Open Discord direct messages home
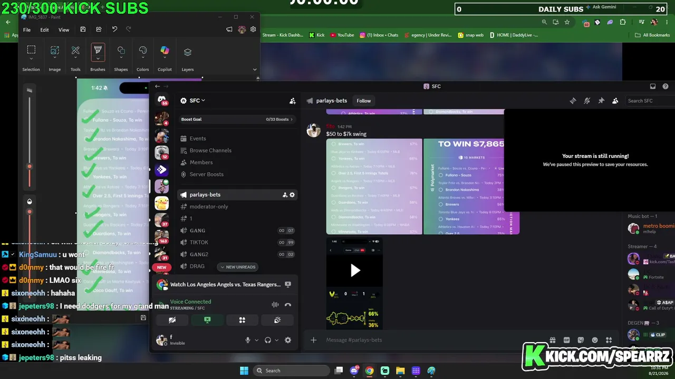The width and height of the screenshot is (675, 379). point(162,100)
